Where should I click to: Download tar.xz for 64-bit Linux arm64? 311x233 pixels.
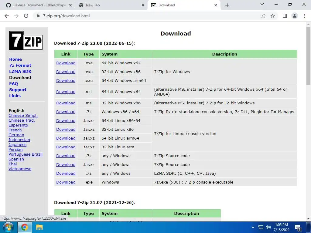coord(66,138)
